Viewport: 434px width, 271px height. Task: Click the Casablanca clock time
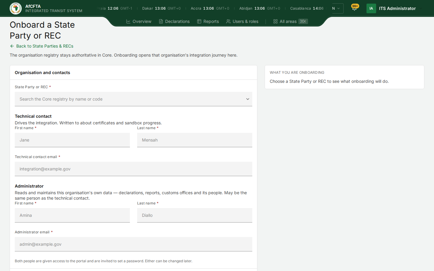click(318, 8)
